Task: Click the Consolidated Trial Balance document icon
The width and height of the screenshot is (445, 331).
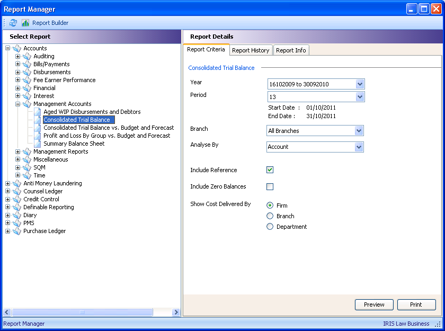Action: click(x=38, y=120)
